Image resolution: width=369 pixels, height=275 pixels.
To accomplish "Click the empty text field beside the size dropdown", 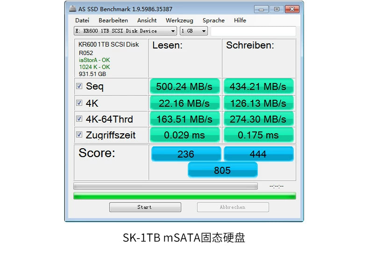I will tap(253, 31).
